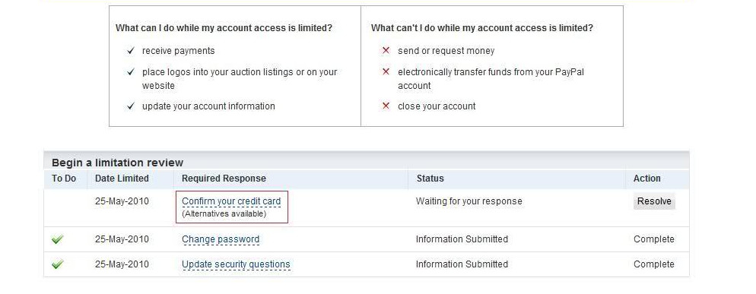Click checkmark icon next to place logos
Screen dimensions: 756x294
(x=131, y=72)
